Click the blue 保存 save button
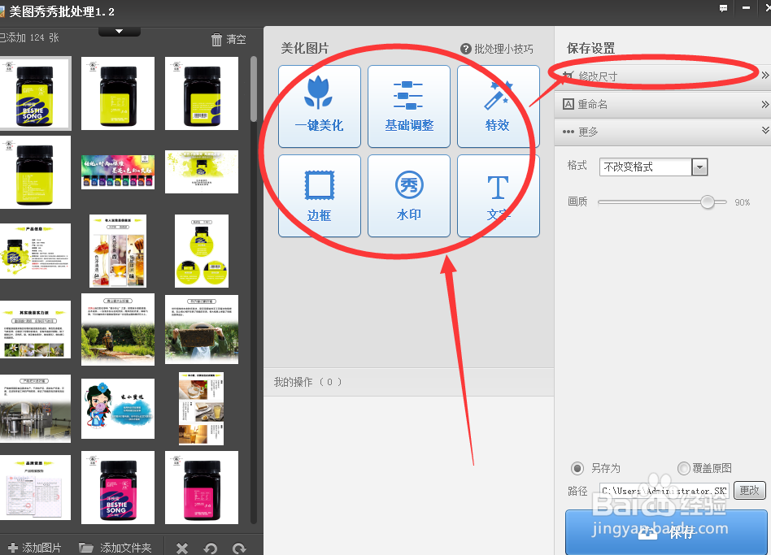The height and width of the screenshot is (555, 771). 666,532
